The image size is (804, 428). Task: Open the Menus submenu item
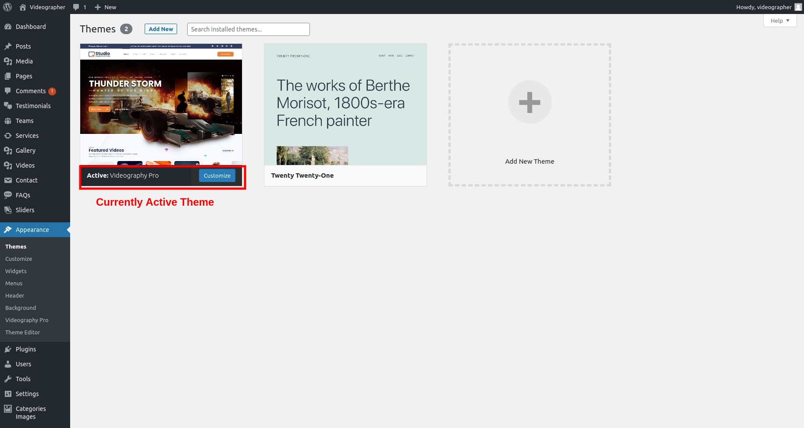14,284
